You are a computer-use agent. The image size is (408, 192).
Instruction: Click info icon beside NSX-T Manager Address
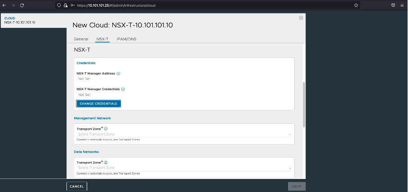(x=119, y=73)
